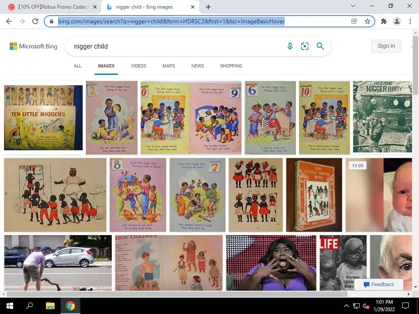
Task: Click the scrollbar right arrow
Action: click(x=409, y=294)
